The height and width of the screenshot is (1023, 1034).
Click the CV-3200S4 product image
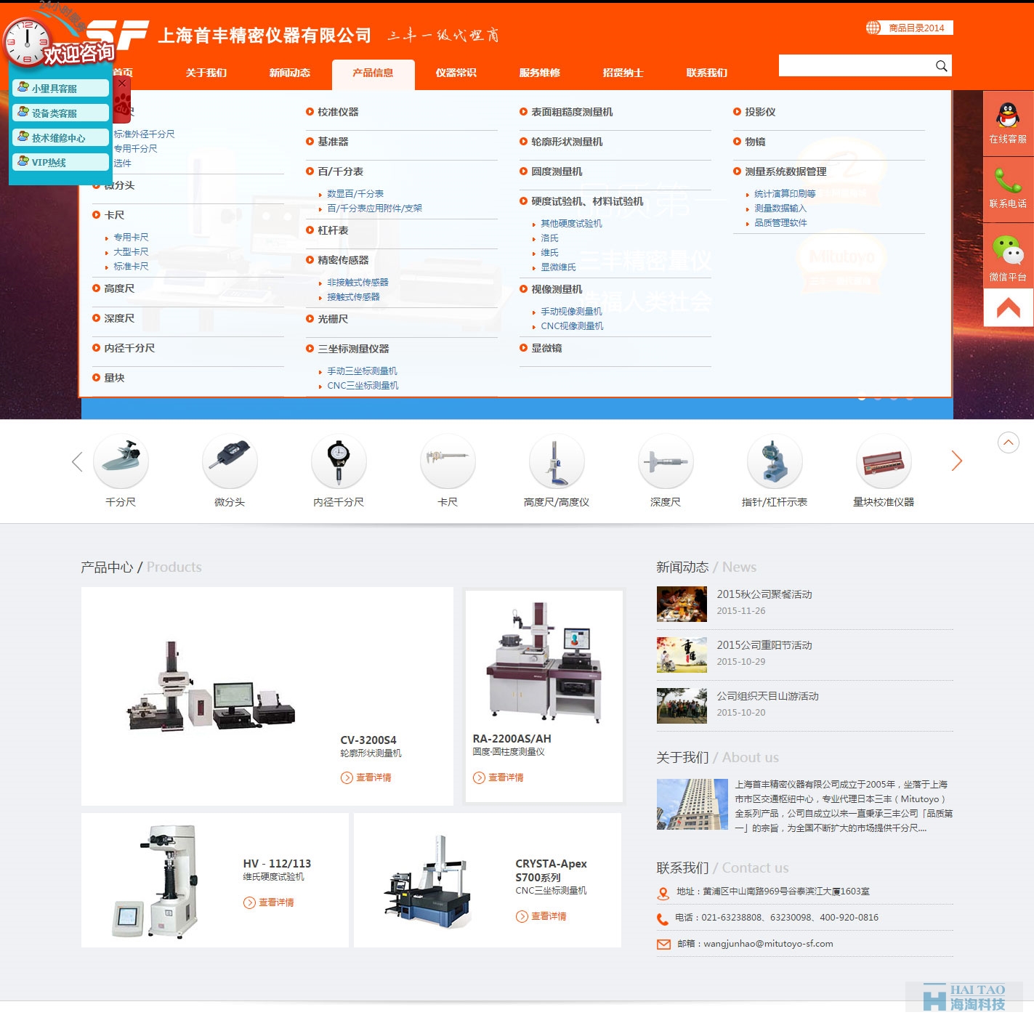(x=211, y=686)
